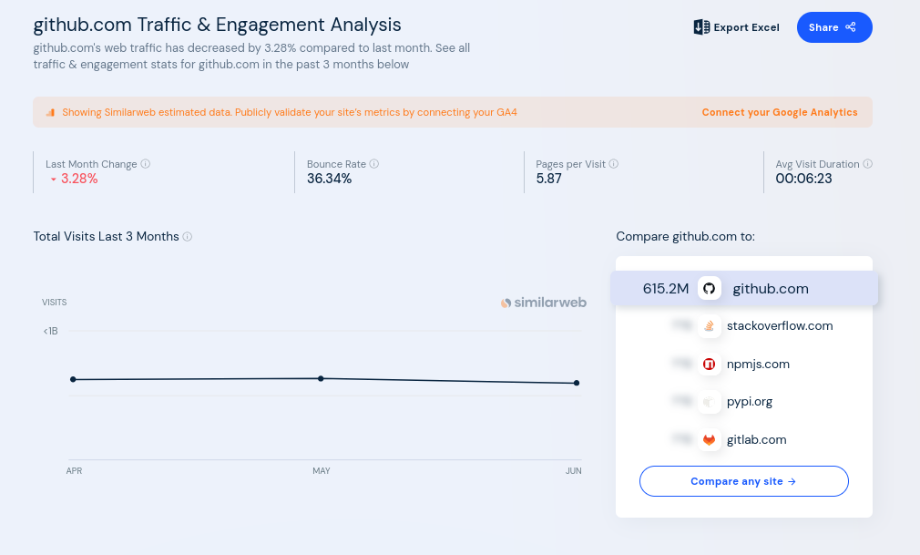Click the share arrow icon inside Share button
This screenshot has width=920, height=555.
tap(851, 27)
